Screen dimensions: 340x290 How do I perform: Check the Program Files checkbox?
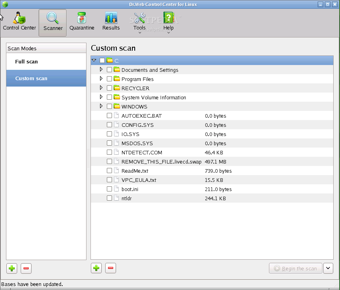click(109, 79)
